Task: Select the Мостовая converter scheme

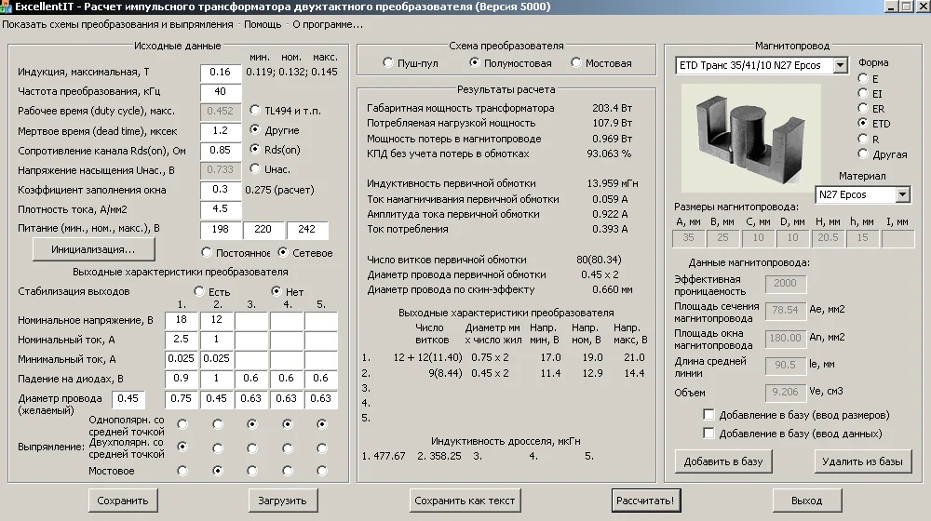Action: click(577, 63)
